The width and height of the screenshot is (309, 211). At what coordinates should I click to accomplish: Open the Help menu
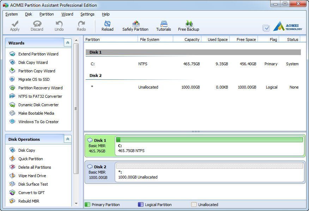(x=105, y=14)
